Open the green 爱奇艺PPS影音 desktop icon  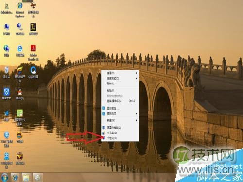pos(20,117)
